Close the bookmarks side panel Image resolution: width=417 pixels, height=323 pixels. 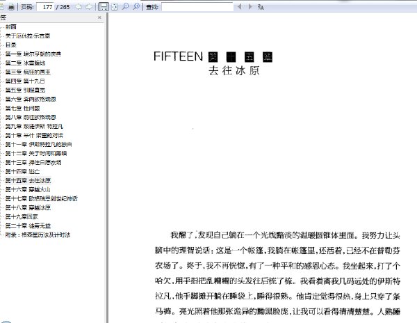click(99, 17)
